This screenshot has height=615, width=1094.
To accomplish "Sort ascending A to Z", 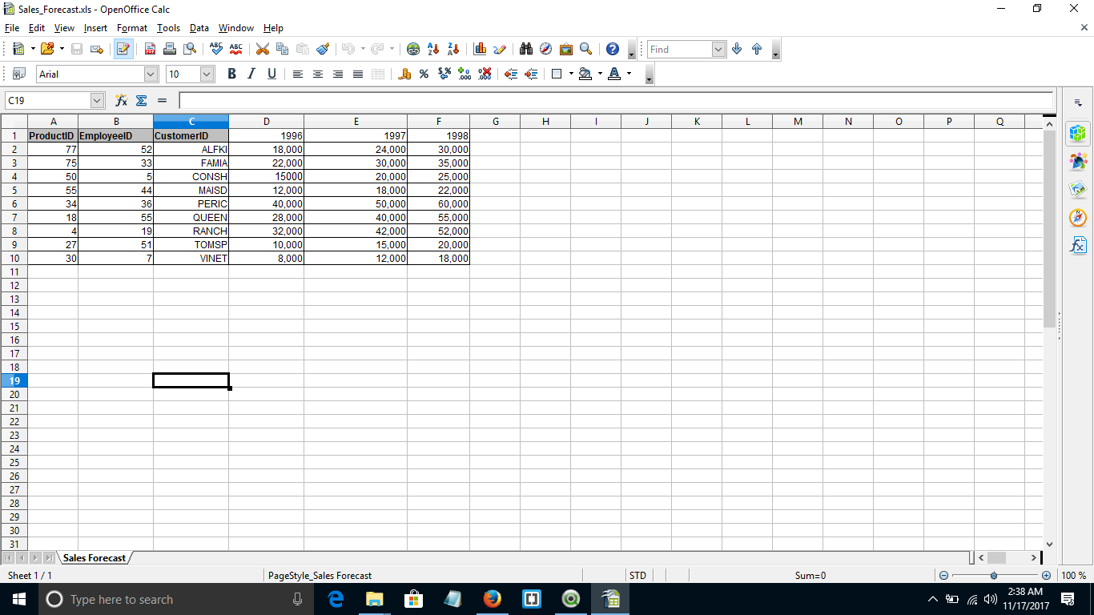I will click(x=433, y=50).
